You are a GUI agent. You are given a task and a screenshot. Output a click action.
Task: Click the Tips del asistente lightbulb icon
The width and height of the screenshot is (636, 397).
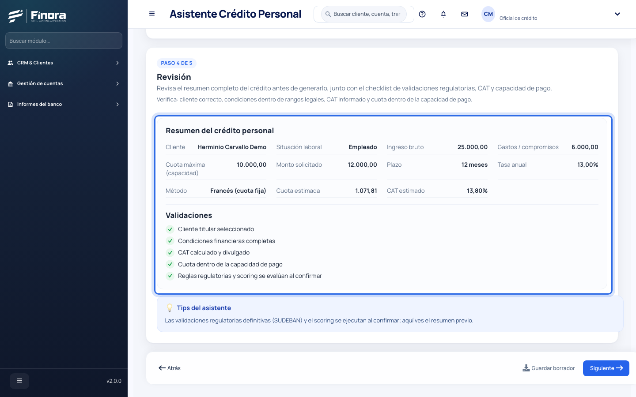click(x=170, y=308)
